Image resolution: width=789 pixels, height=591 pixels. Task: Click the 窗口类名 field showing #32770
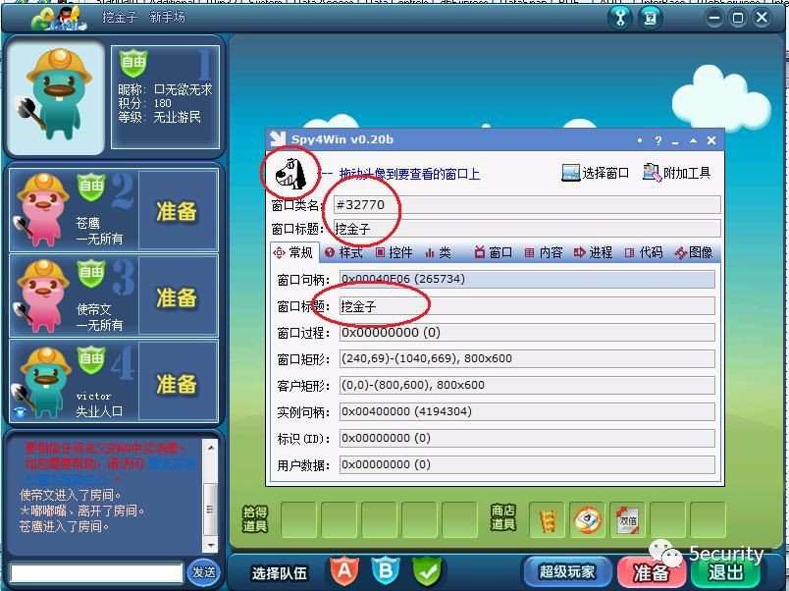click(527, 205)
